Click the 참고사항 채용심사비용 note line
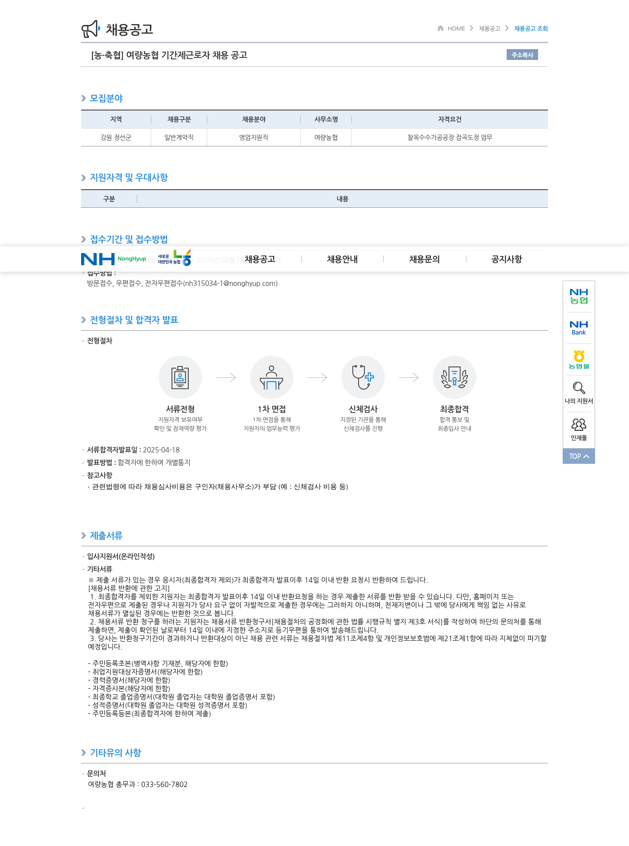The width and height of the screenshot is (629, 846). (218, 486)
